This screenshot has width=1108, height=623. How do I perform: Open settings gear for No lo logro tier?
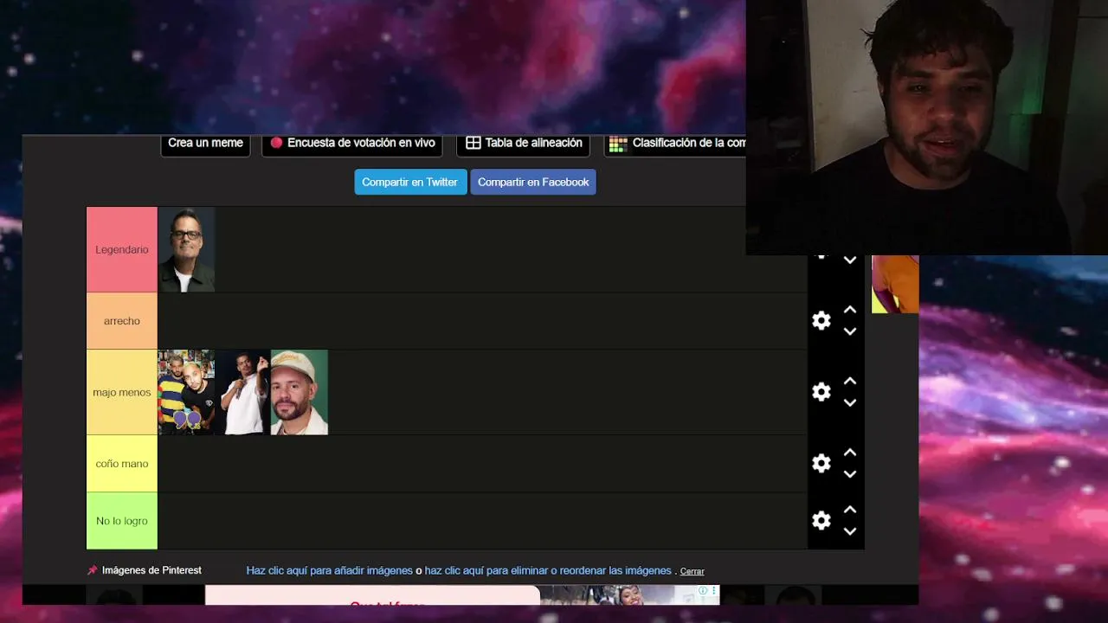[x=821, y=521]
